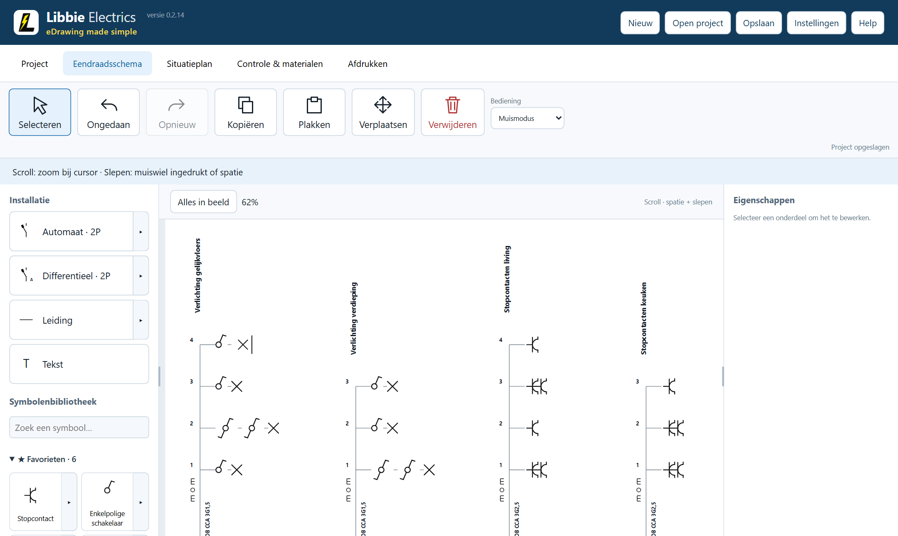Expand Stopcontact variants arrow
Image resolution: width=898 pixels, height=536 pixels.
pos(69,502)
